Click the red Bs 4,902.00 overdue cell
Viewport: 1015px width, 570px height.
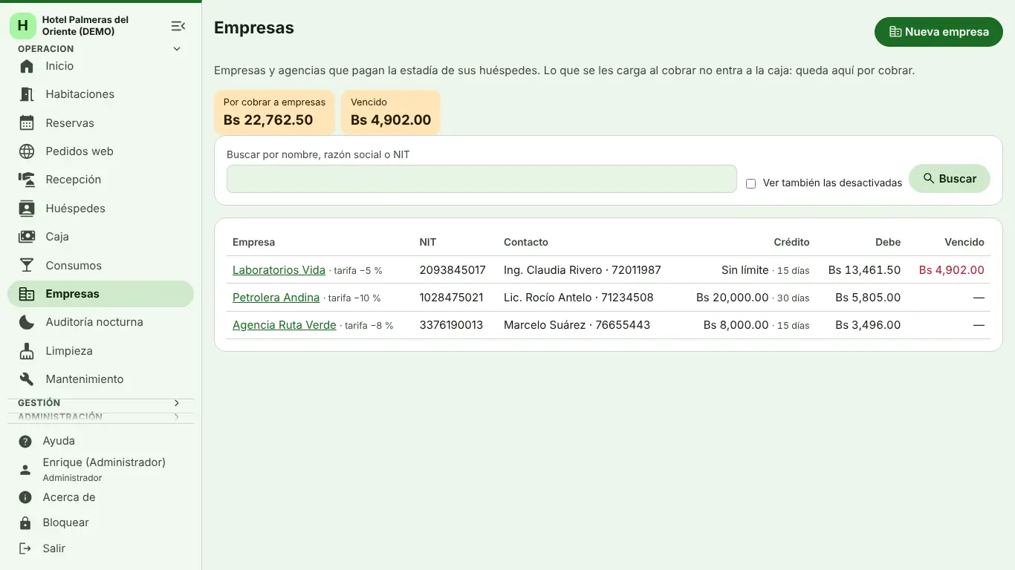pos(951,270)
